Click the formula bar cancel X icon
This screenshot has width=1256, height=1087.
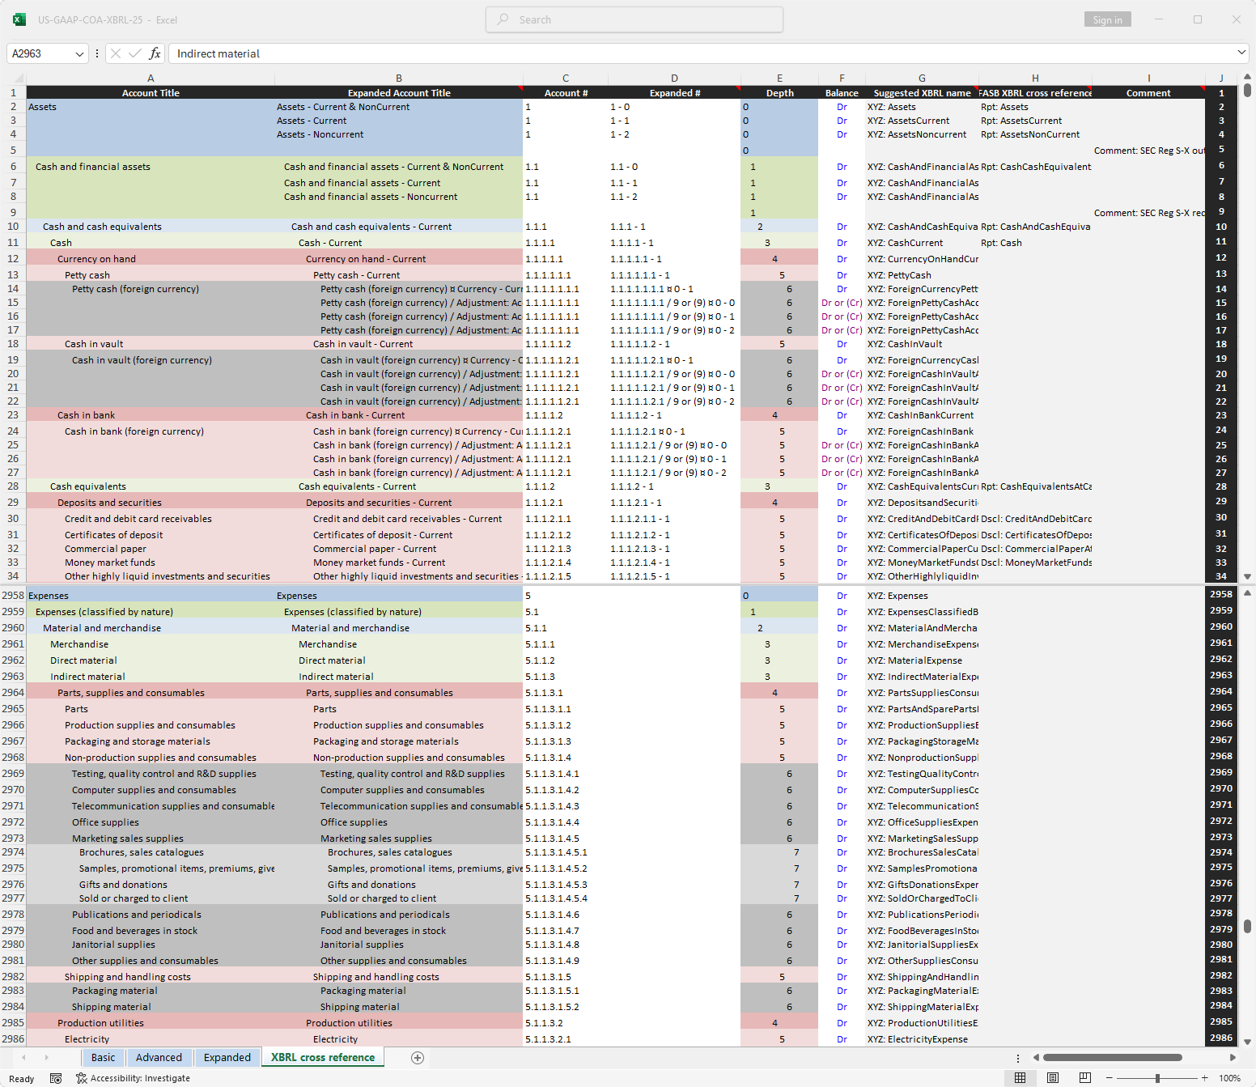tap(116, 53)
